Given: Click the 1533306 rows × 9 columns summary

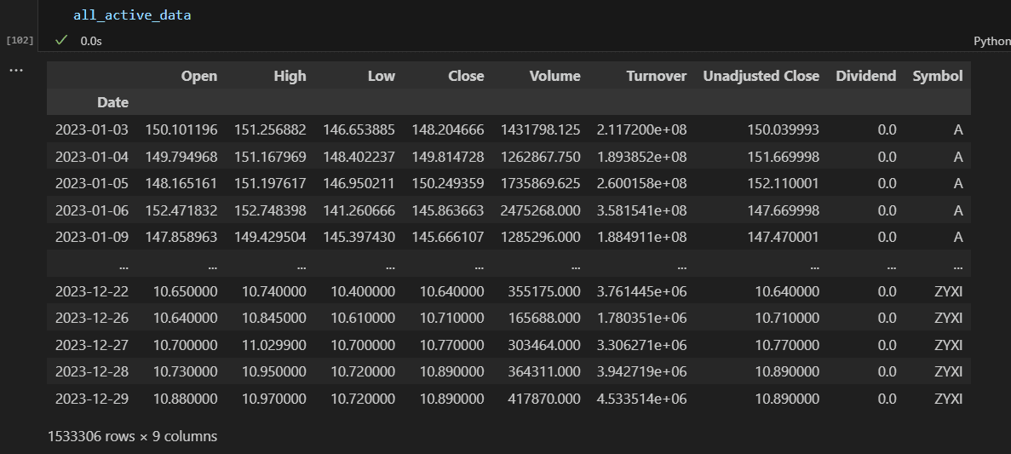Looking at the screenshot, I should coord(132,437).
